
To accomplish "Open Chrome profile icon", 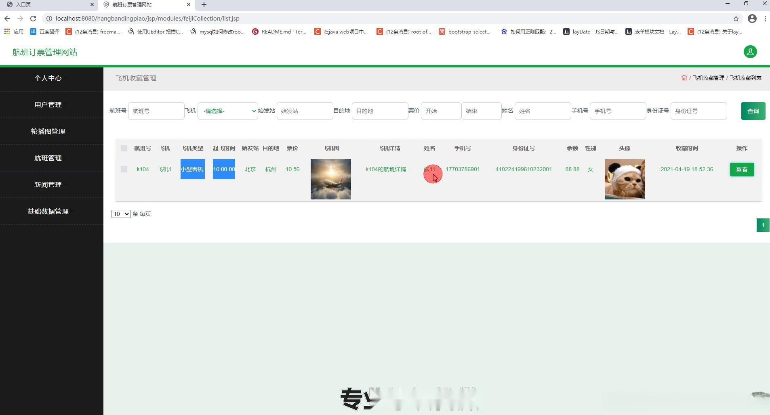I will coord(752,19).
